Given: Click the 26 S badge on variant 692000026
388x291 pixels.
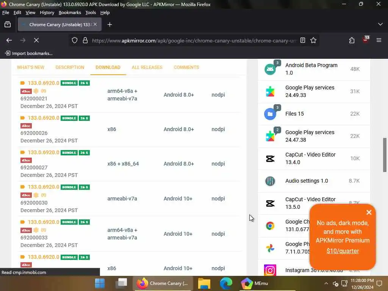Looking at the screenshot, I should pyautogui.click(x=84, y=118).
